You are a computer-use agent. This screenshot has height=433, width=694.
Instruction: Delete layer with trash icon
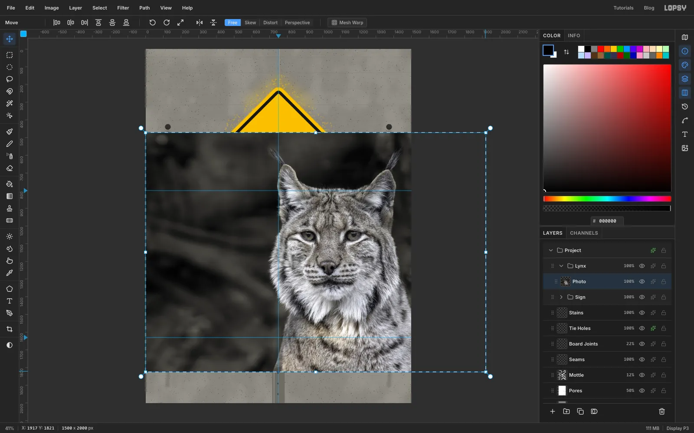click(x=662, y=411)
